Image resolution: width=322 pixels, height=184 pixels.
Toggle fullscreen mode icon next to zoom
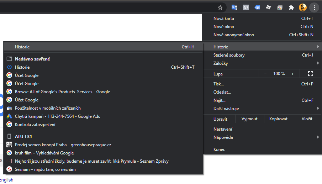pyautogui.click(x=310, y=74)
